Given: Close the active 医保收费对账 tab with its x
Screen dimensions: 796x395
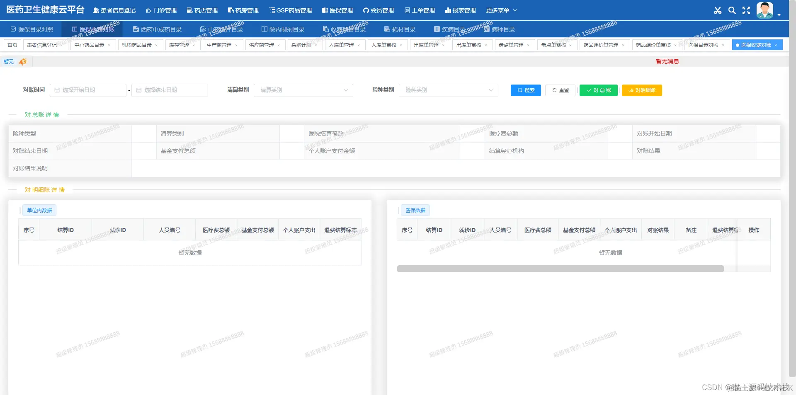Looking at the screenshot, I should click(776, 45).
